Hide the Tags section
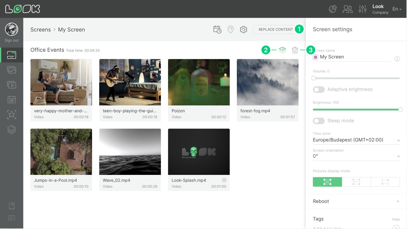 (396, 219)
